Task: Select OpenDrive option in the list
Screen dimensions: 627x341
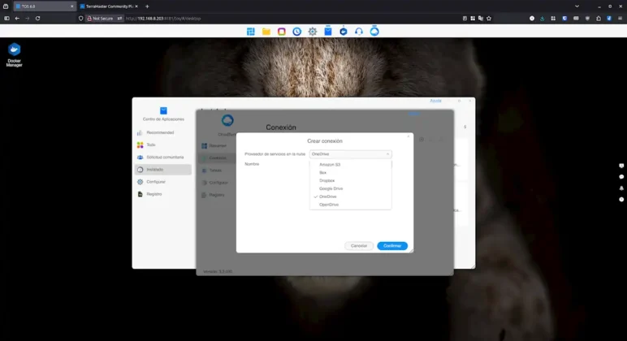Action: click(x=329, y=205)
